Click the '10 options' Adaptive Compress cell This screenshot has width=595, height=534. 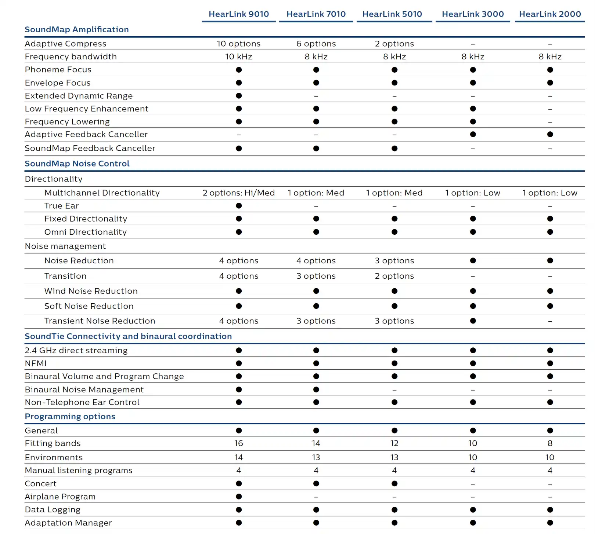pyautogui.click(x=239, y=44)
